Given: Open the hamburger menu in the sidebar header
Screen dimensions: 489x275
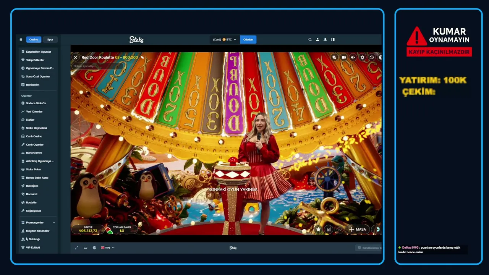Looking at the screenshot, I should 21,39.
